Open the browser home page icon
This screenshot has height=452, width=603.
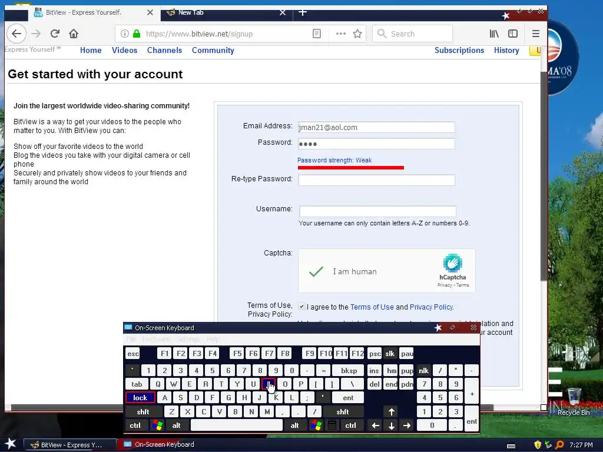(74, 34)
